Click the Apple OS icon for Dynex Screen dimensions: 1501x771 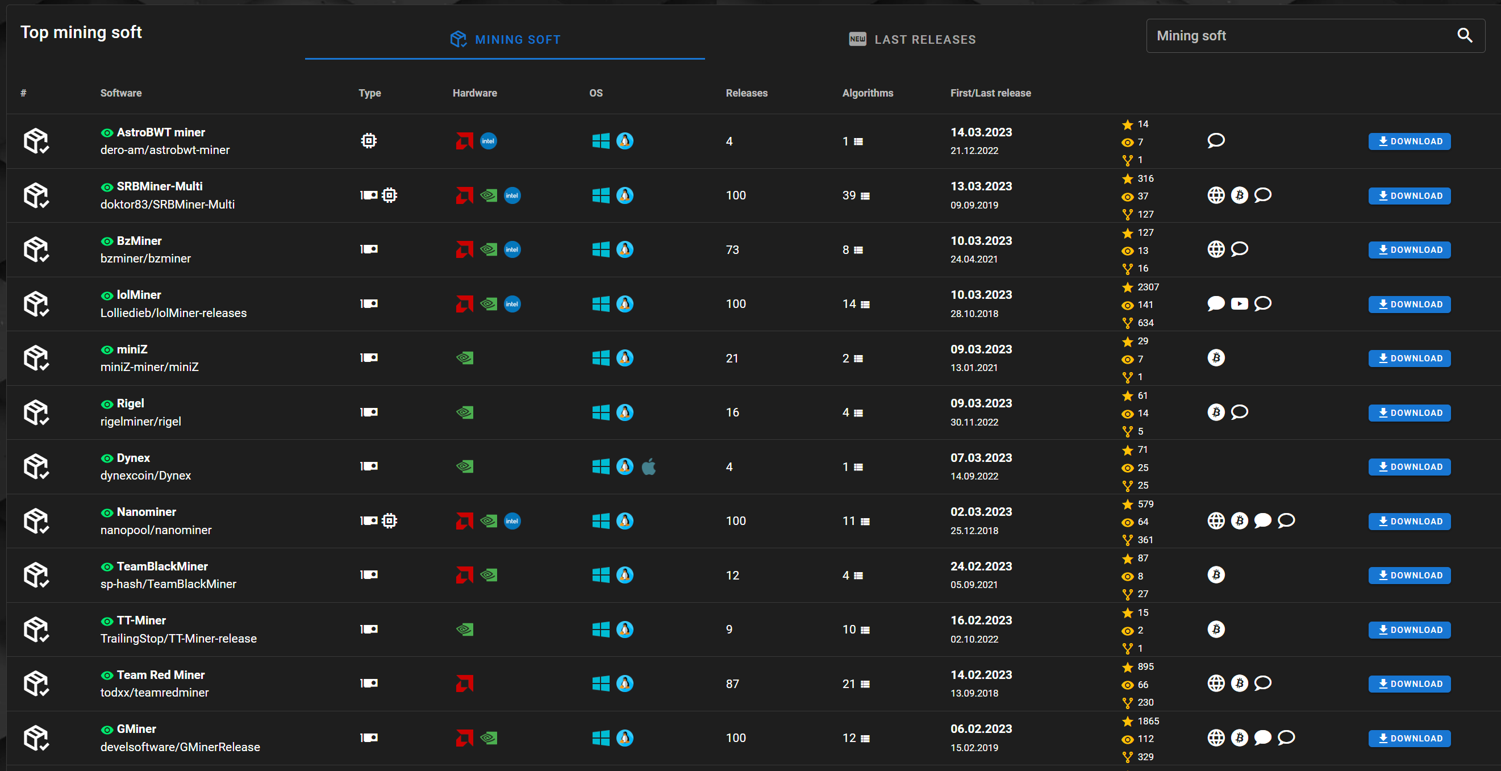pyautogui.click(x=649, y=466)
